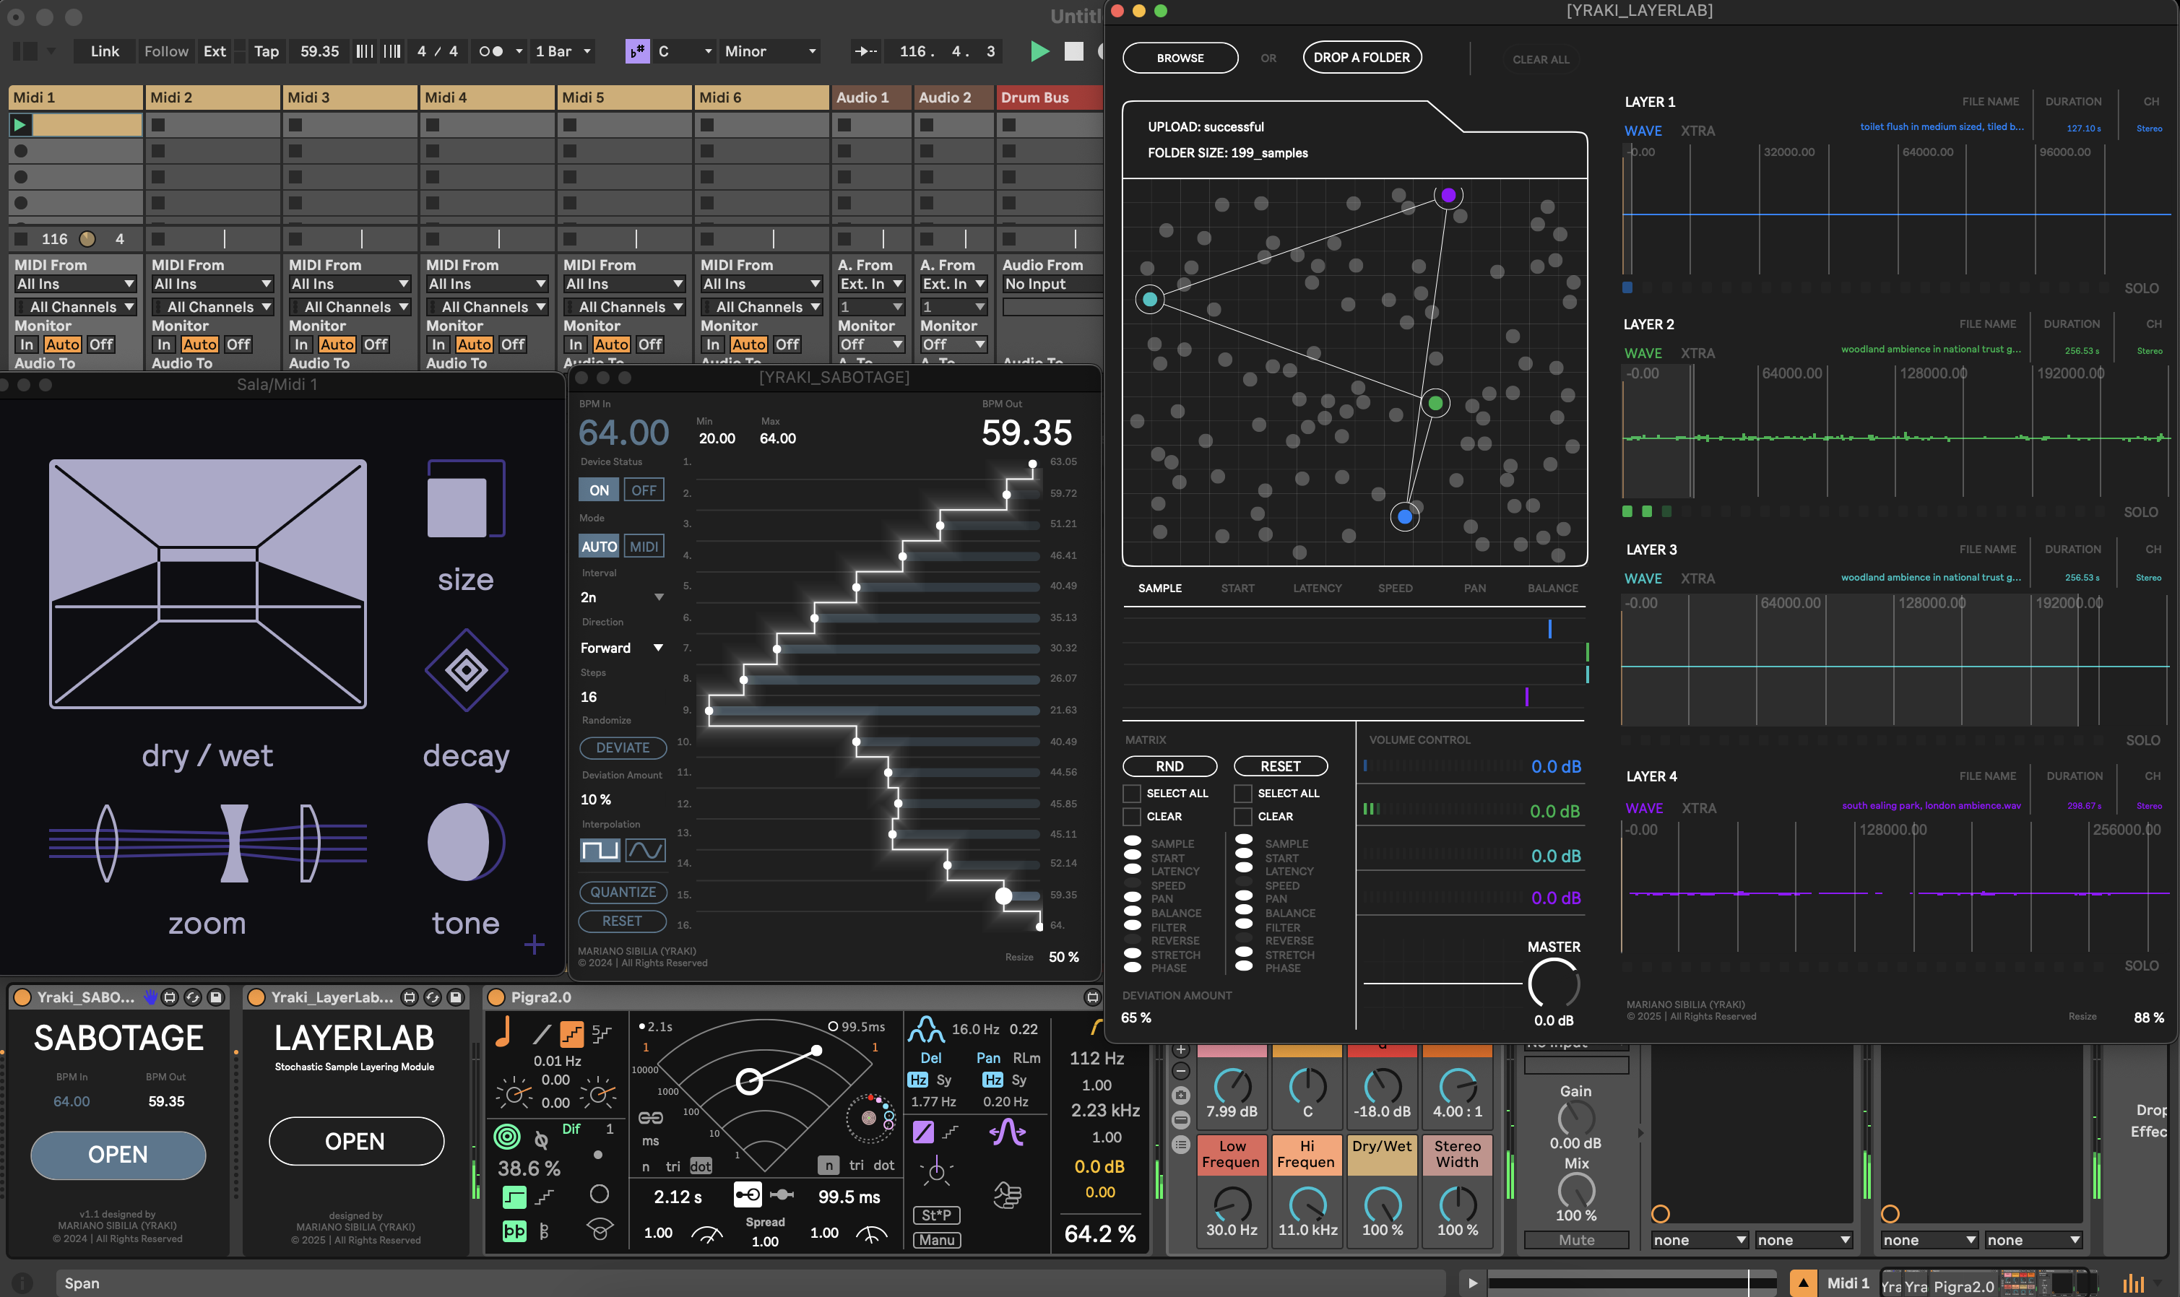Click the transport Stop button
The image size is (2180, 1297).
(1074, 51)
